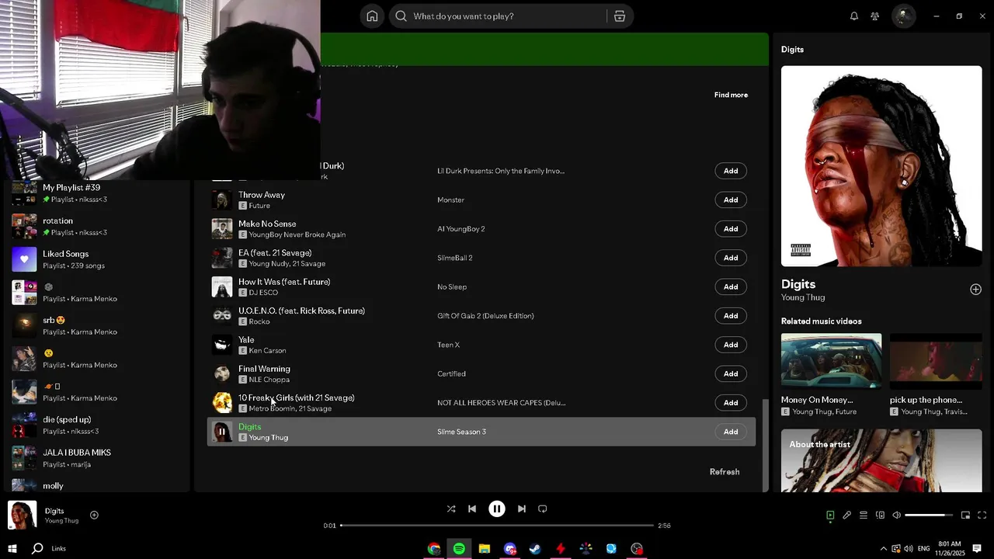The height and width of the screenshot is (559, 994).
Task: Open Liked Songs playlist
Action: tap(96, 259)
